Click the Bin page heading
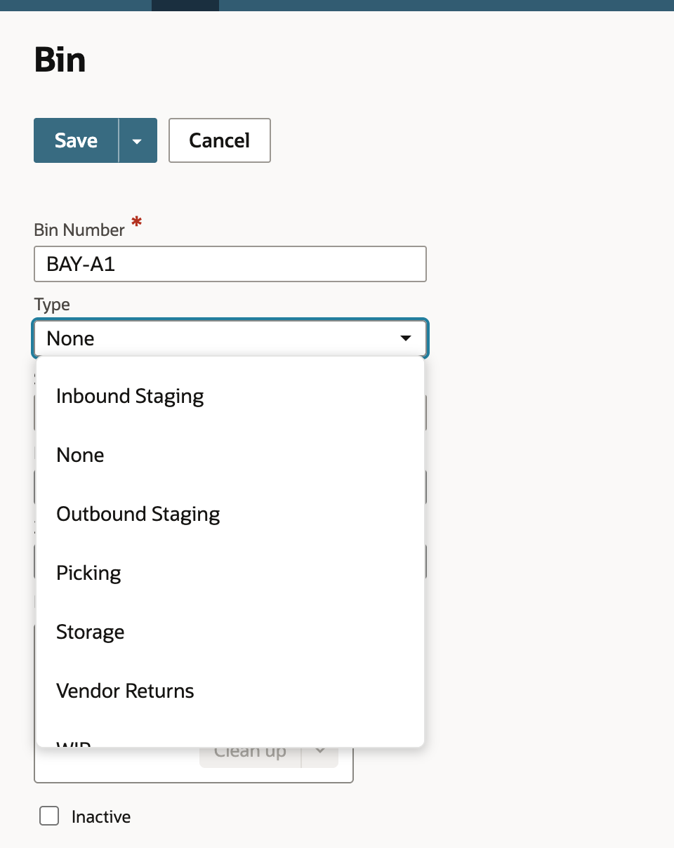 (60, 60)
